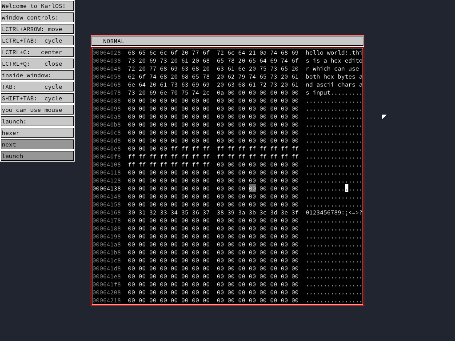The height and width of the screenshot is (341, 455).
Task: Click address 000640e8 in the hex editor
Action: point(107,148)
